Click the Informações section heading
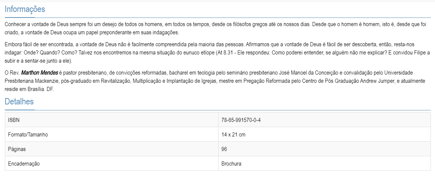This screenshot has height=176, width=435. [x=25, y=9]
